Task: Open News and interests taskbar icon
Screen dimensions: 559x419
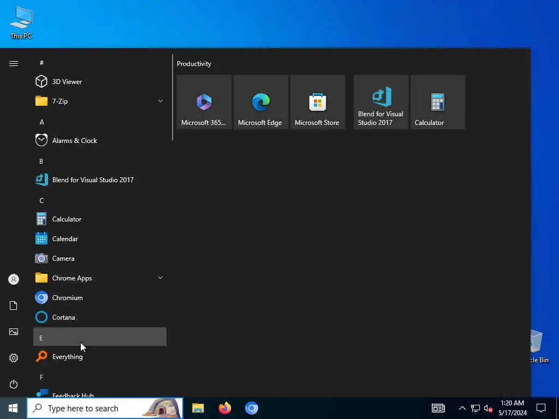Action: (438, 408)
